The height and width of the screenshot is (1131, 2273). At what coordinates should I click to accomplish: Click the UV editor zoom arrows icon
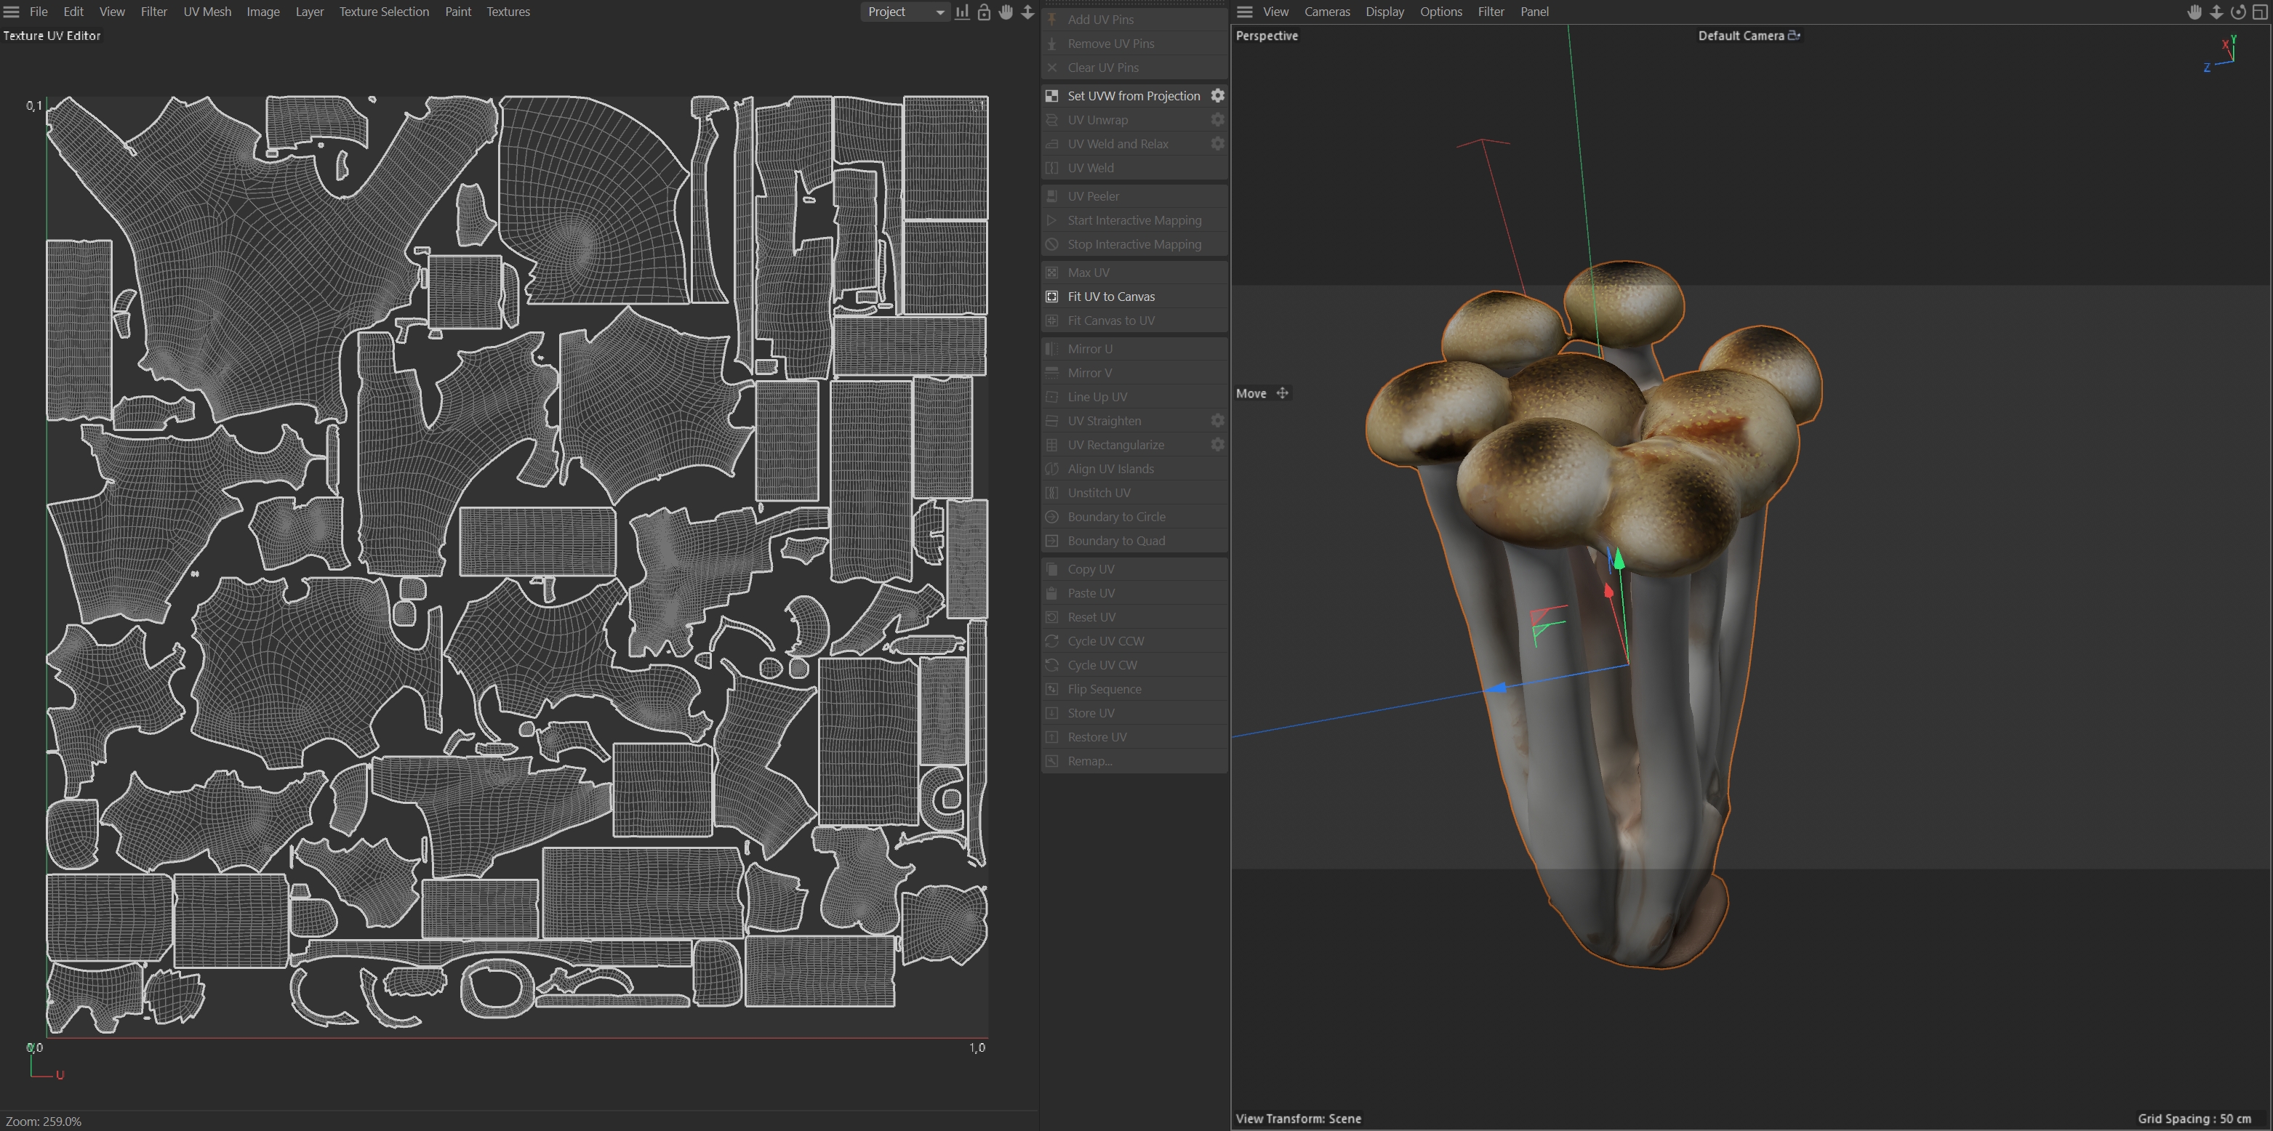click(1027, 12)
